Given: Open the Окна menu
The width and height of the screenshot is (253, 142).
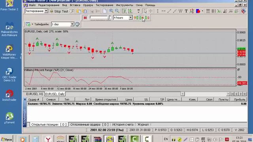Looking at the screenshot, I should (139, 5).
